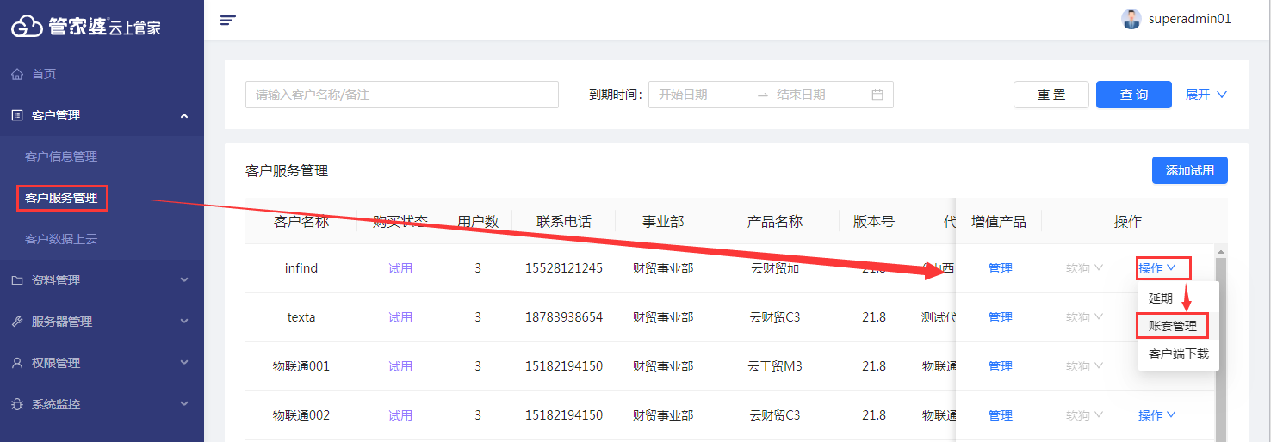Click the 版本号 column header
Viewport: 1271px width, 442px height.
pyautogui.click(x=874, y=222)
